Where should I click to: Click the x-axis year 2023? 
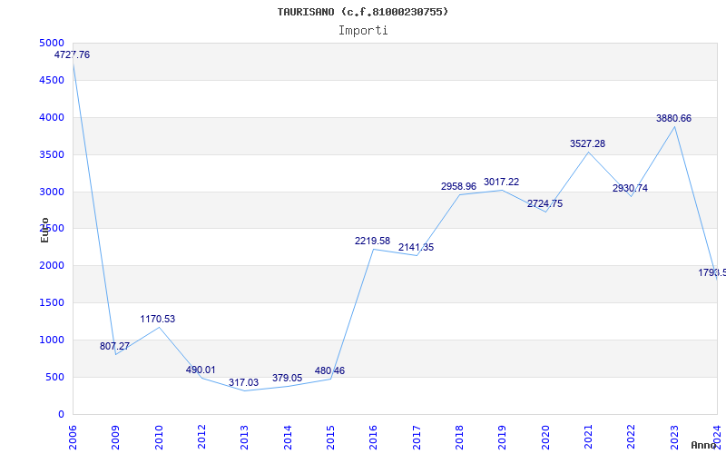(x=674, y=437)
